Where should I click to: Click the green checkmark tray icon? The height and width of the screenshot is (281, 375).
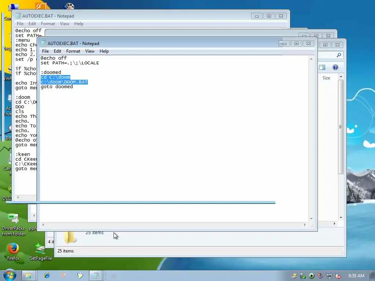click(x=303, y=276)
